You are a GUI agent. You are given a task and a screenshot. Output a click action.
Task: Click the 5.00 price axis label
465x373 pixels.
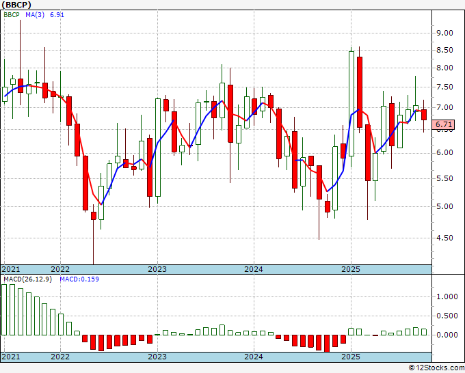[x=445, y=206]
